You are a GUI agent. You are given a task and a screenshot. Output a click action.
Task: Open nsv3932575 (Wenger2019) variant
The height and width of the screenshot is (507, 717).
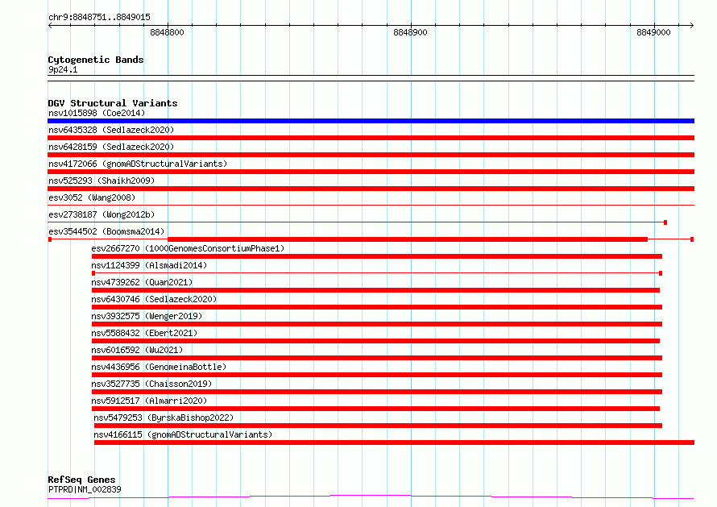pyautogui.click(x=147, y=316)
